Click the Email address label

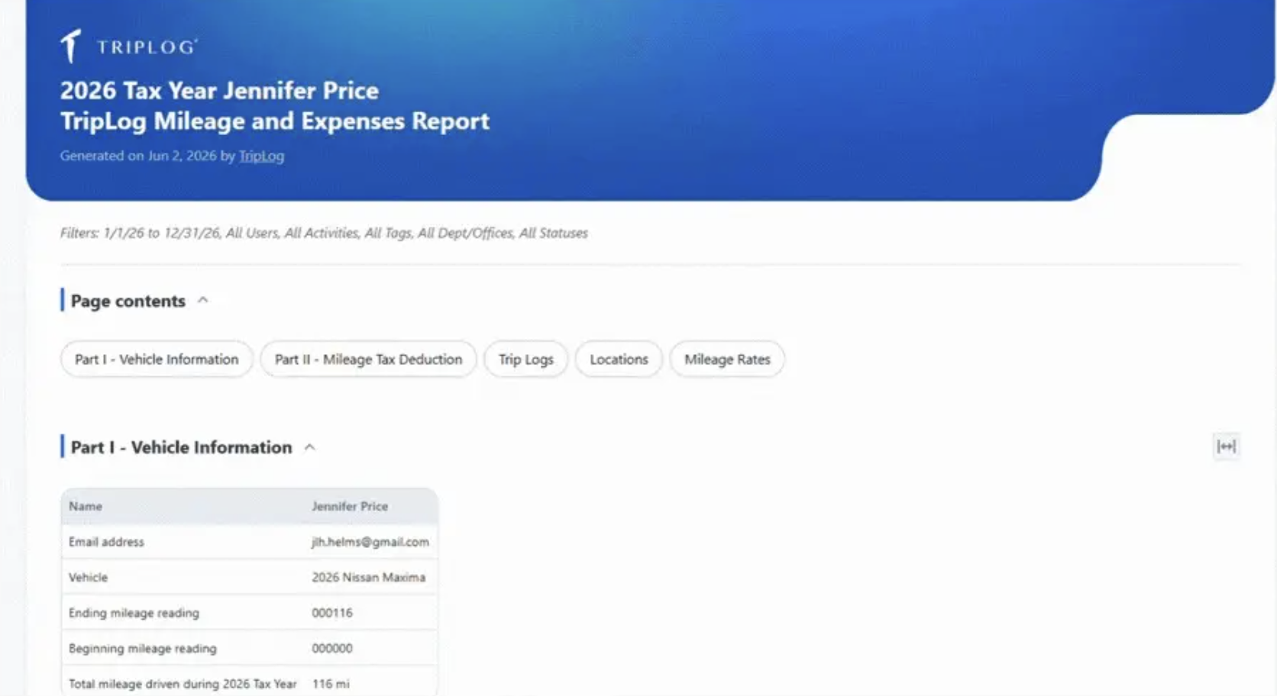pos(106,542)
